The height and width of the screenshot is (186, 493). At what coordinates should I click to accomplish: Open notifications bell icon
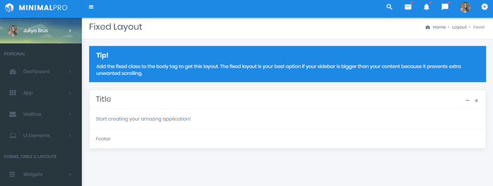427,7
